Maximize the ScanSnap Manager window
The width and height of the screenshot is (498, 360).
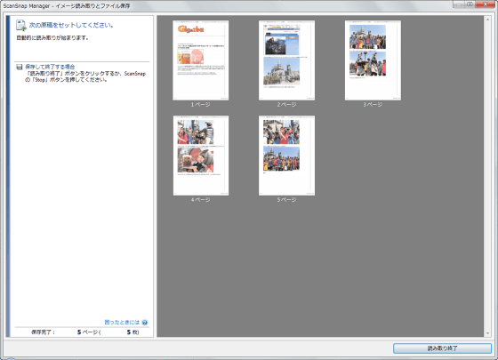pyautogui.click(x=470, y=4)
